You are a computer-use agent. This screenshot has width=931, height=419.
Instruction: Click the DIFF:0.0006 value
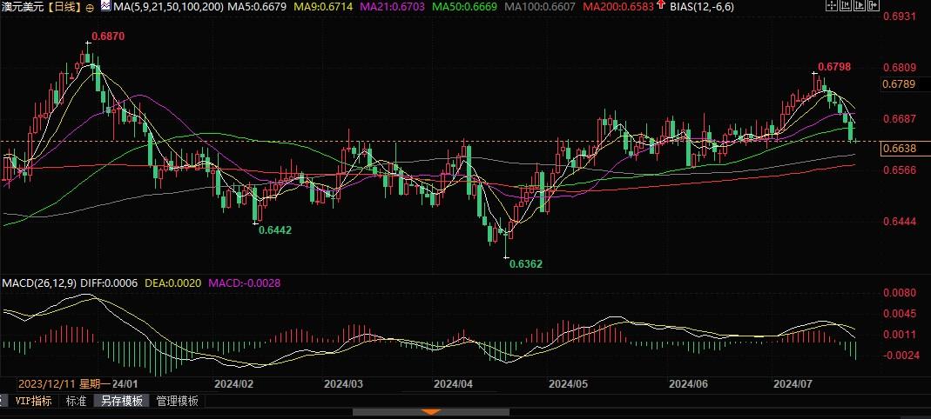click(x=108, y=283)
